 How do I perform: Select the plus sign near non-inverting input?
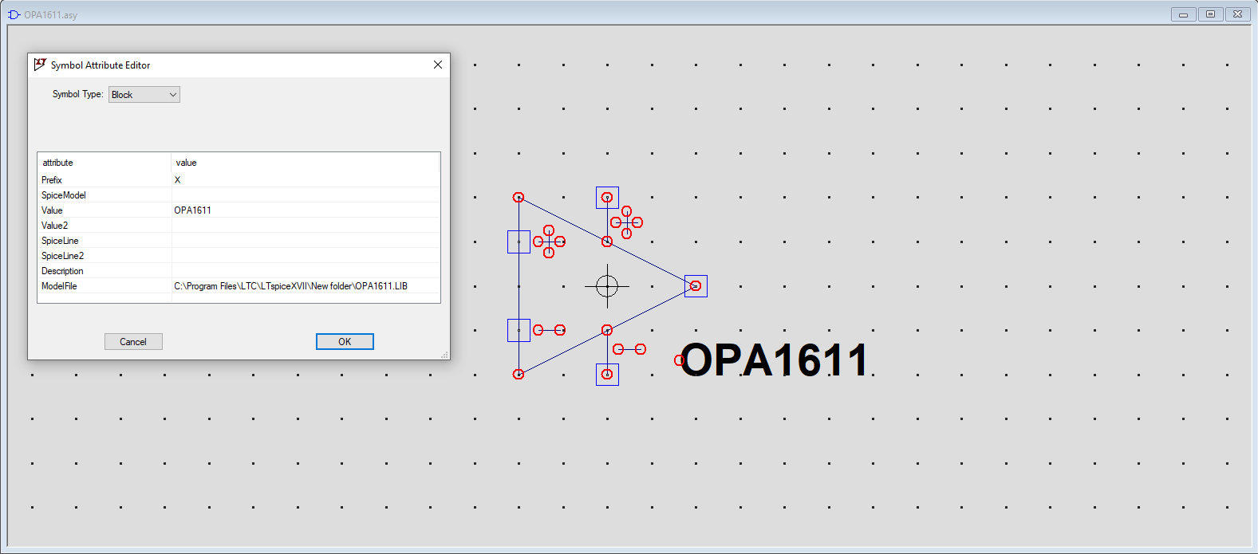coord(549,242)
